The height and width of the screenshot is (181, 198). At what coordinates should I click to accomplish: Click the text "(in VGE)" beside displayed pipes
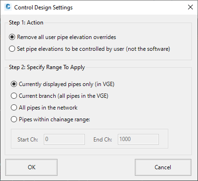pyautogui.click(x=105, y=84)
